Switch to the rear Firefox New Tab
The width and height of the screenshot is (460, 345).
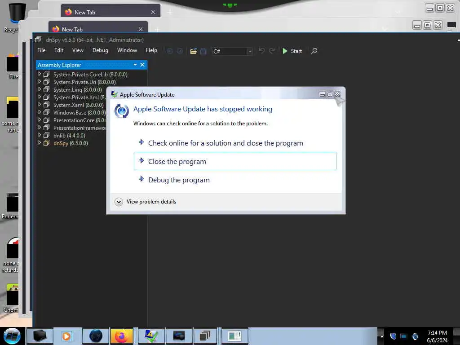click(111, 12)
